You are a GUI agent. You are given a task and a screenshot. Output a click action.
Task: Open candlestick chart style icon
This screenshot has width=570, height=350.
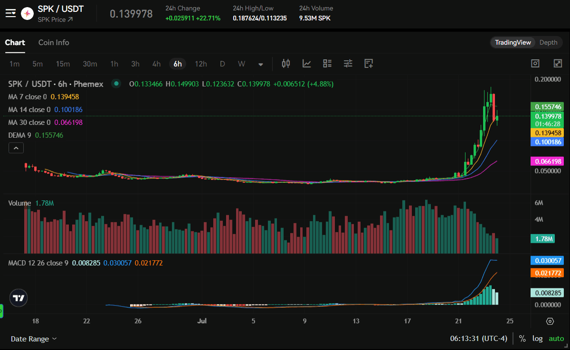286,63
